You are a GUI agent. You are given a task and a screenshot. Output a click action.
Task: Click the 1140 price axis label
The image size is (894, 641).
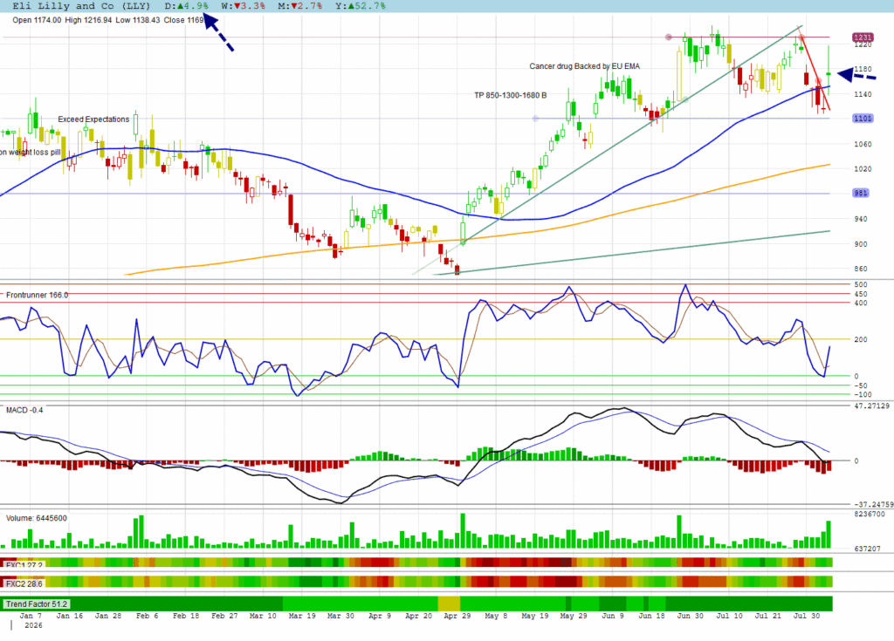tap(863, 94)
